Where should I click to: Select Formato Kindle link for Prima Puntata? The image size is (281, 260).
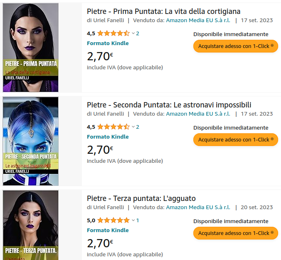click(108, 43)
